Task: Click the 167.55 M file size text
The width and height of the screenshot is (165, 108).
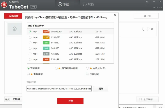Action: pyautogui.click(x=100, y=54)
